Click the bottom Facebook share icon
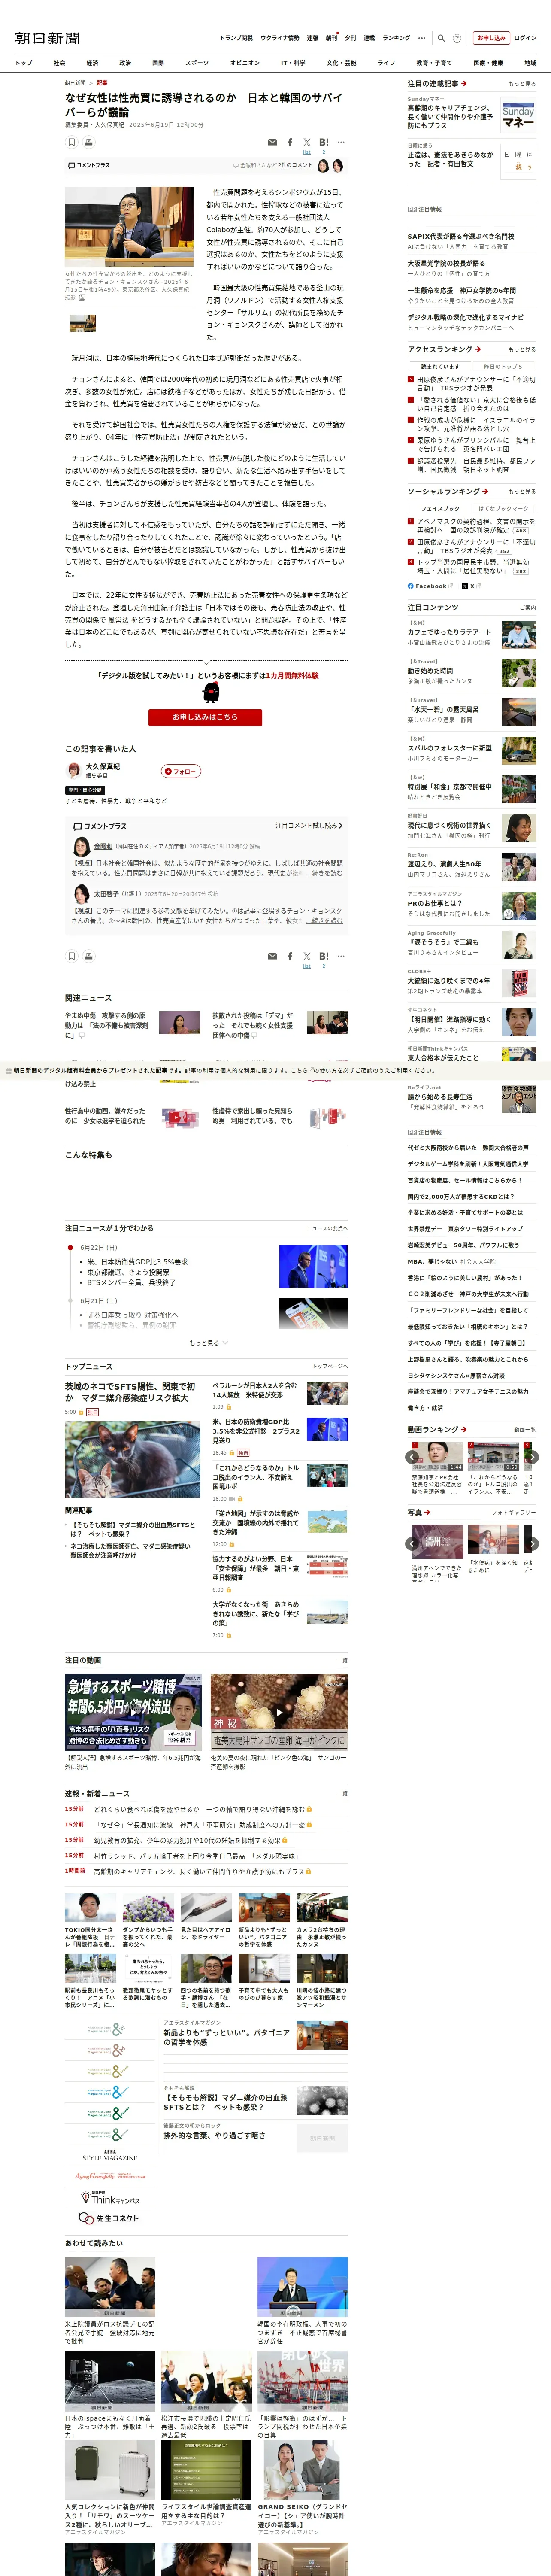 (x=290, y=956)
